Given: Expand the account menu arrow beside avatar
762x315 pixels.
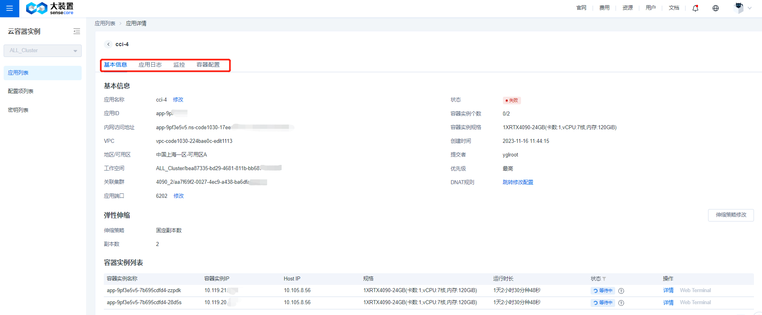Looking at the screenshot, I should point(750,8).
